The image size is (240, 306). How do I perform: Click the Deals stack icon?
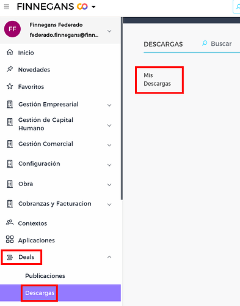(x=10, y=257)
